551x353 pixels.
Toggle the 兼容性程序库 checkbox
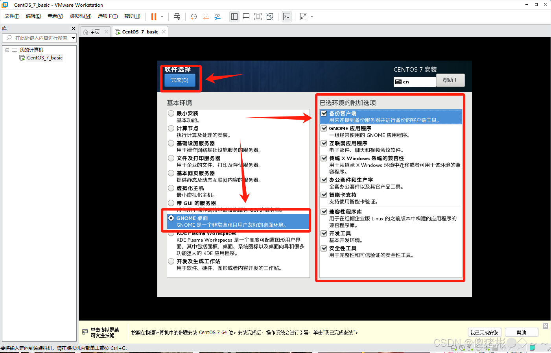324,212
